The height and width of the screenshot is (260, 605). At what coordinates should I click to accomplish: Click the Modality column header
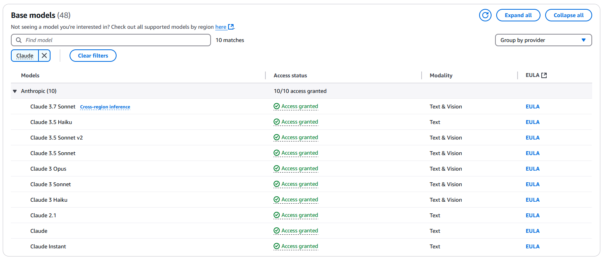coord(441,75)
